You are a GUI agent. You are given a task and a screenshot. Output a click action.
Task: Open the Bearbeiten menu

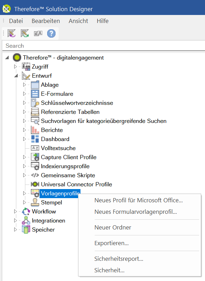pyautogui.click(x=46, y=21)
